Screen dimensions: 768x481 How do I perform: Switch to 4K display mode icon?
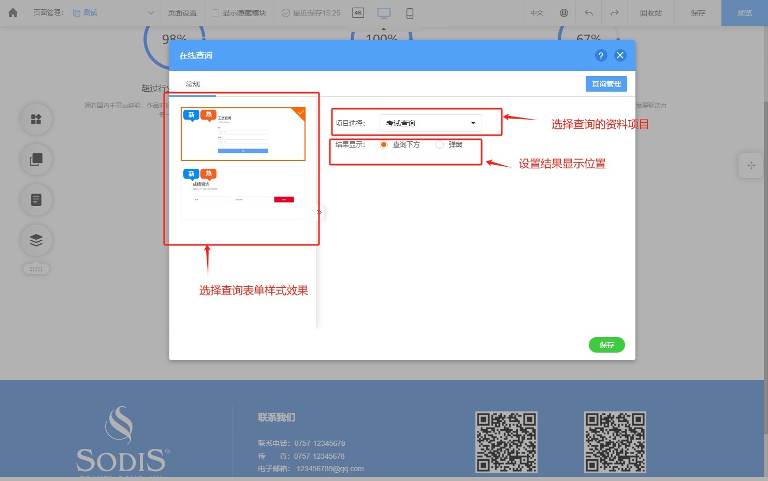[x=358, y=13]
